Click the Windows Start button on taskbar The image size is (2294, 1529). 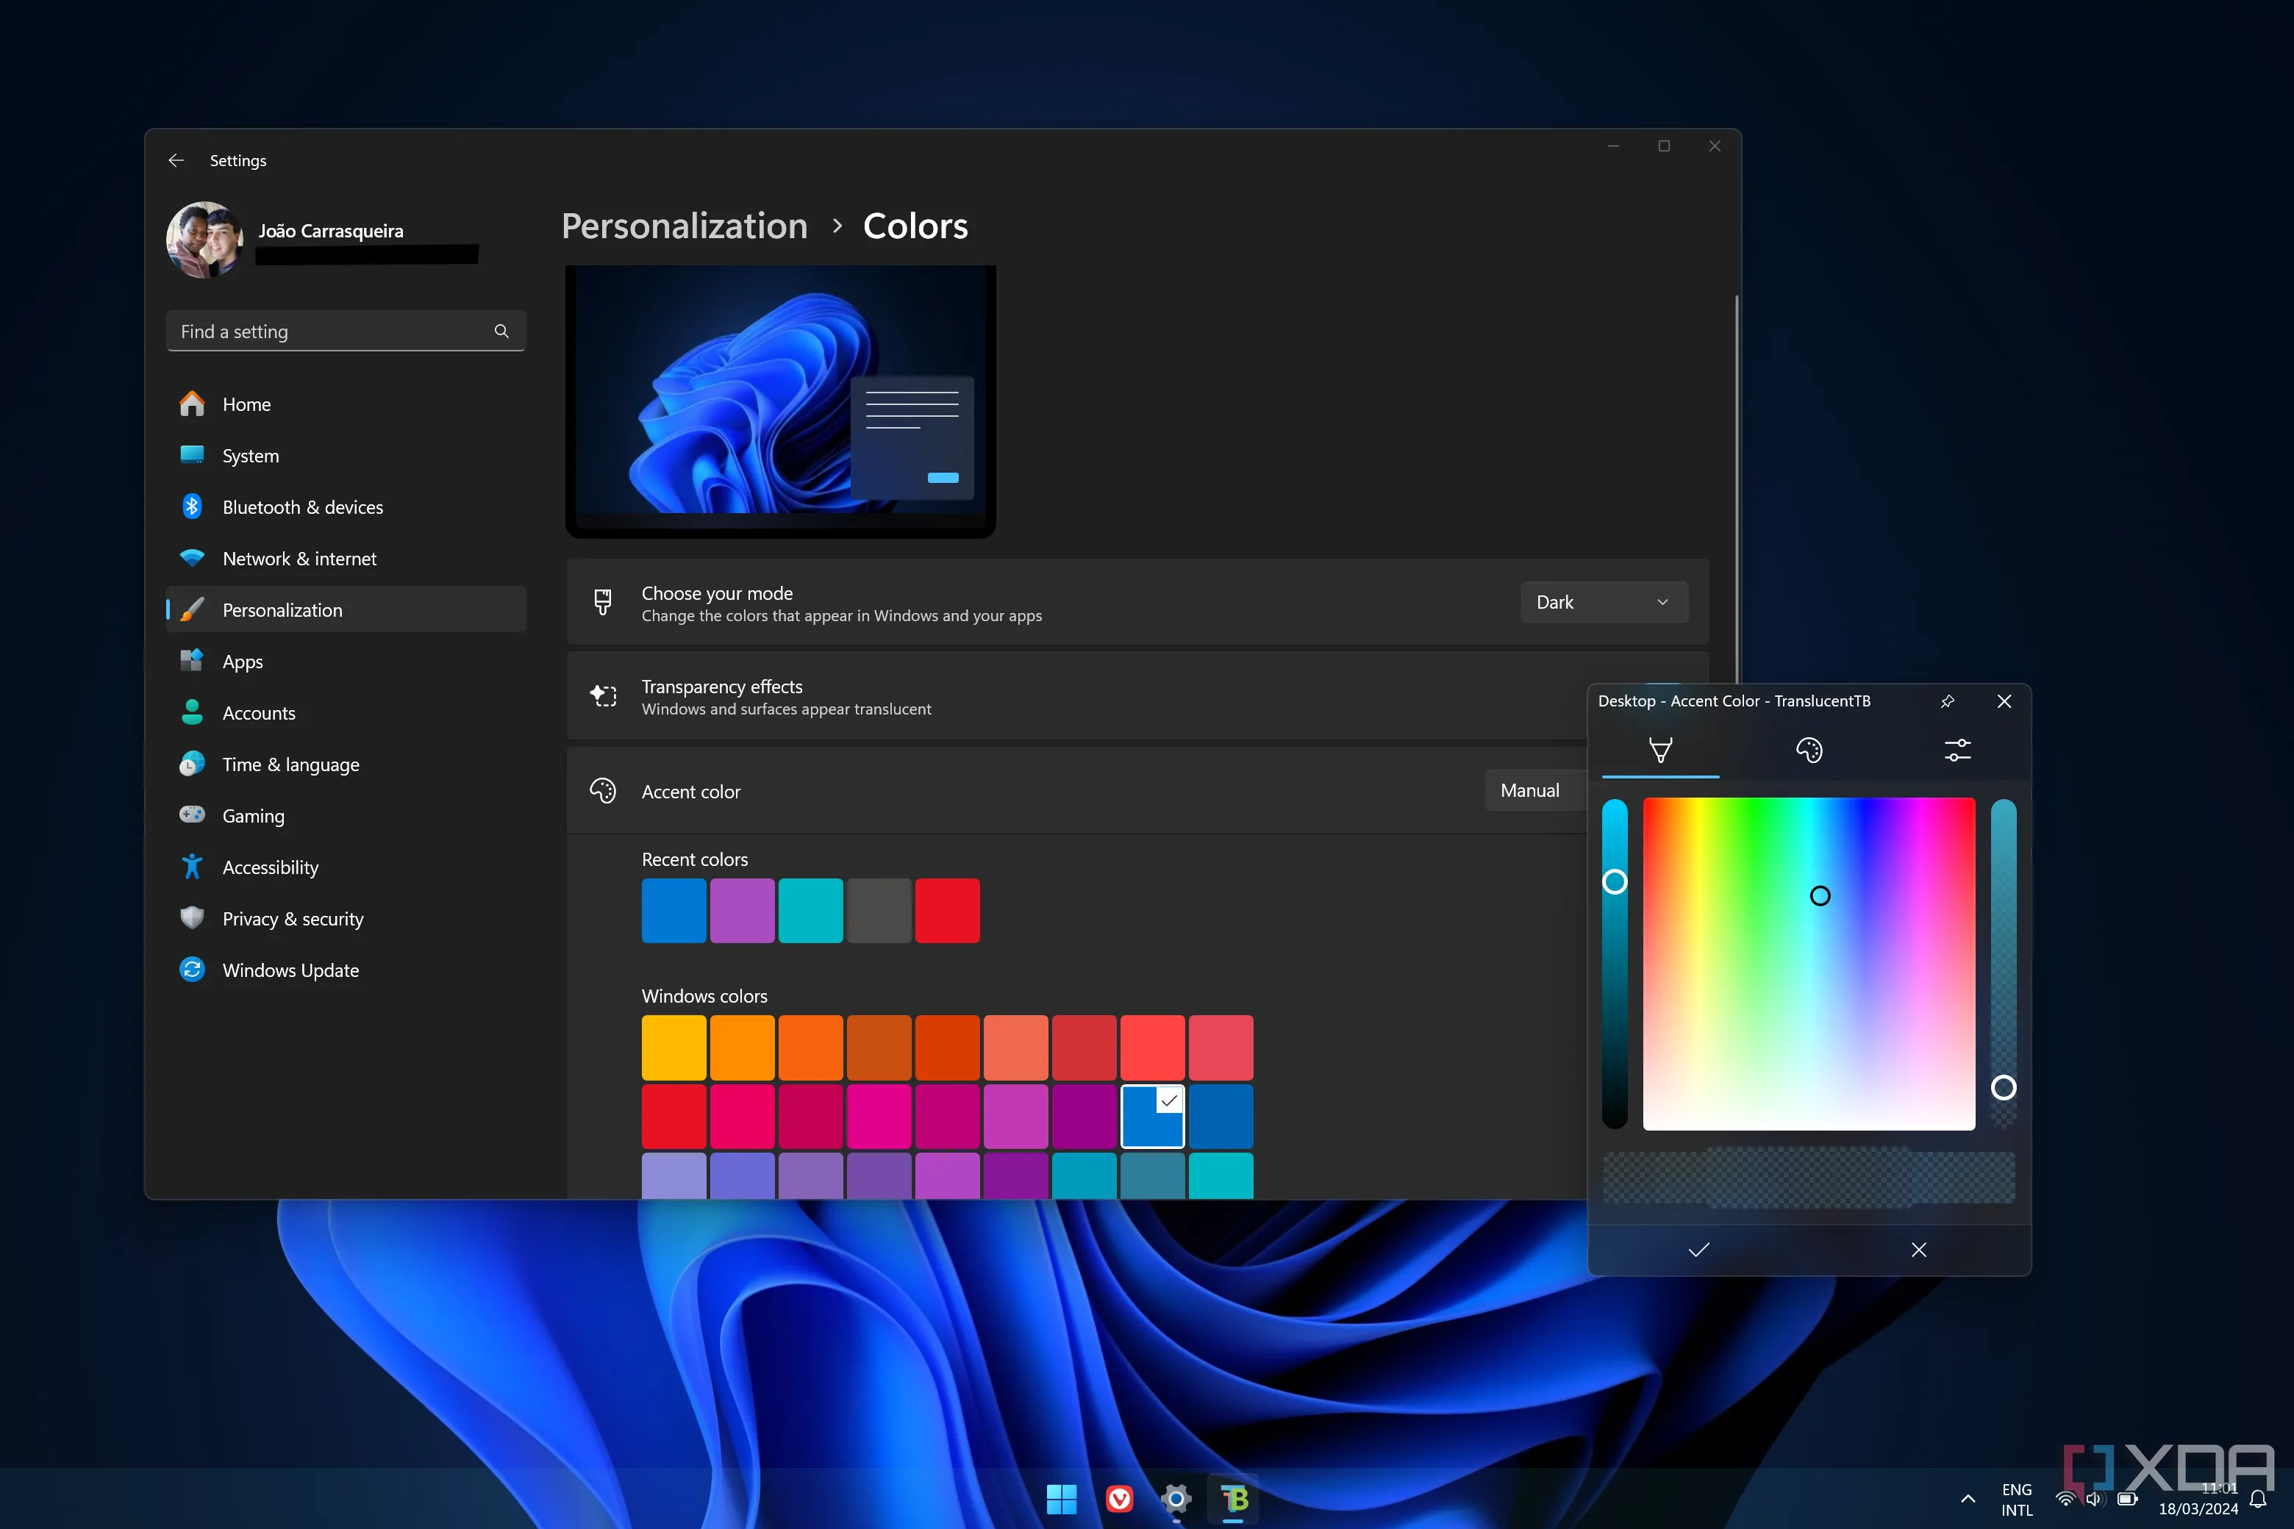coord(1061,1499)
